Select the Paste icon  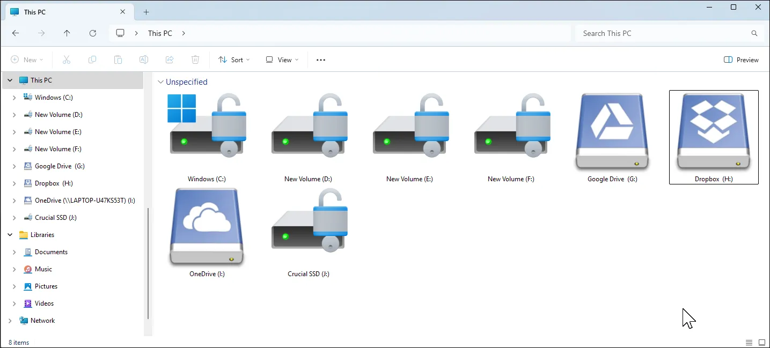click(118, 60)
